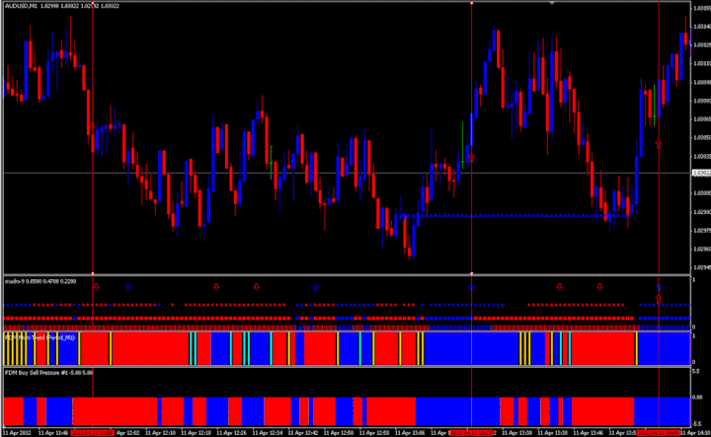
Task: Click the 11 Apr 12:58 time label
Action: (x=374, y=433)
